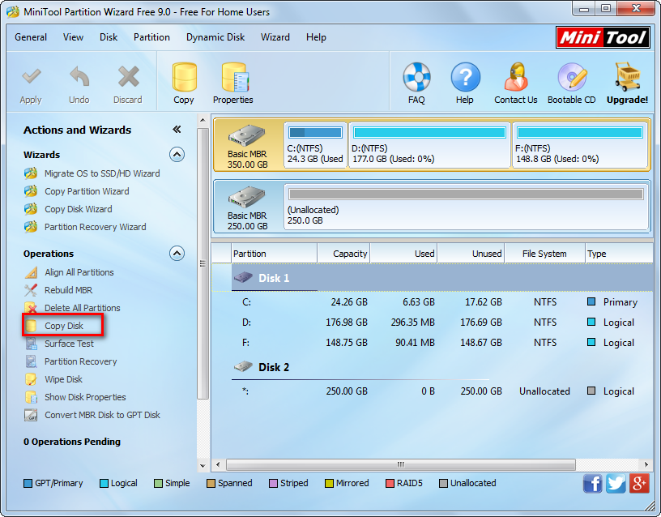Image resolution: width=661 pixels, height=517 pixels.
Task: Click the sidebar scrollbar up arrow
Action: (203, 120)
